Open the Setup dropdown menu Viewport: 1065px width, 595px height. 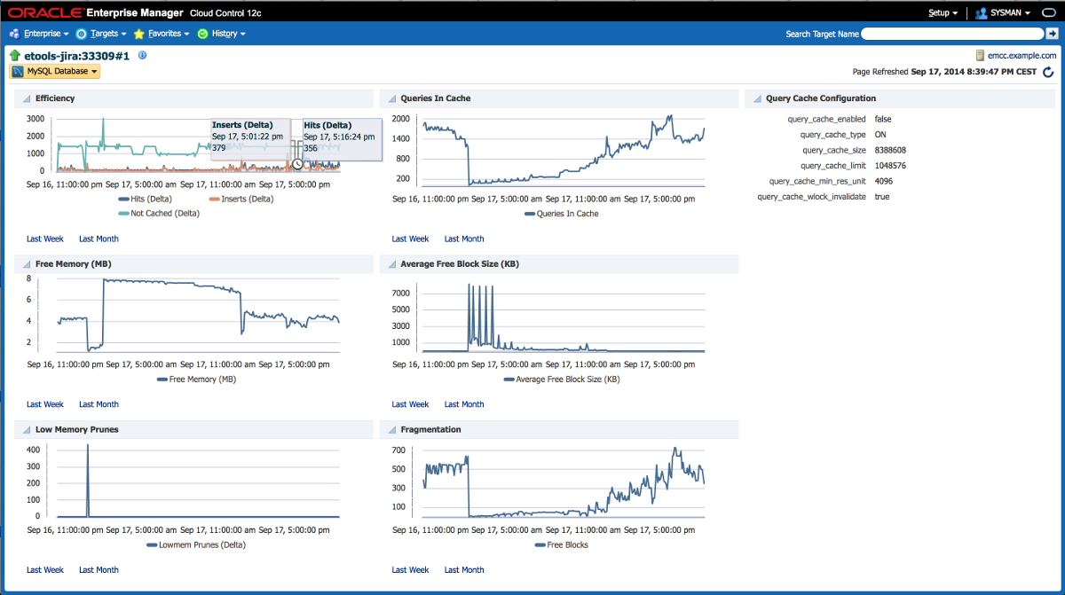(943, 13)
